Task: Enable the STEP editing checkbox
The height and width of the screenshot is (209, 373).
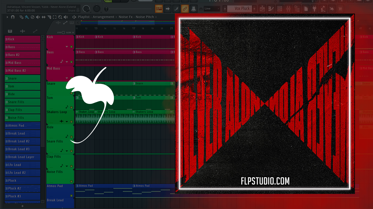Action: 63,33
